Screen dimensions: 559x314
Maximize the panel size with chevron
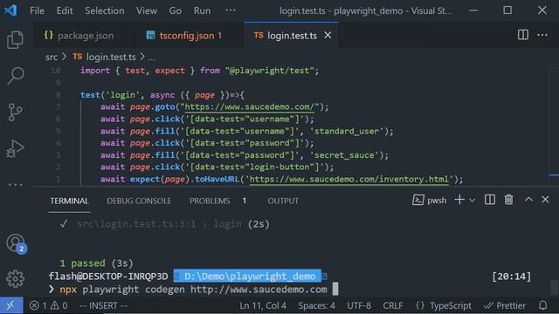[x=528, y=200]
